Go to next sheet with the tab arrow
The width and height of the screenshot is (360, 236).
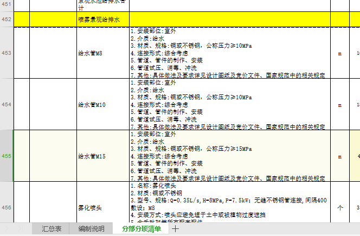point(7,228)
